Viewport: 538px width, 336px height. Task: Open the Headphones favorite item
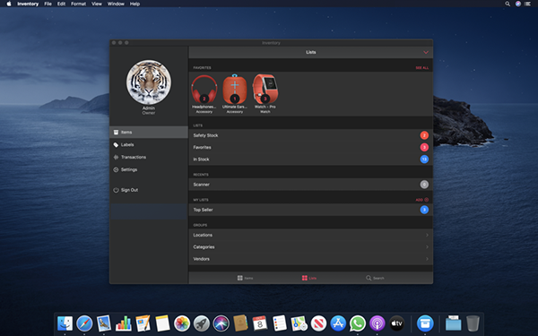coord(204,93)
